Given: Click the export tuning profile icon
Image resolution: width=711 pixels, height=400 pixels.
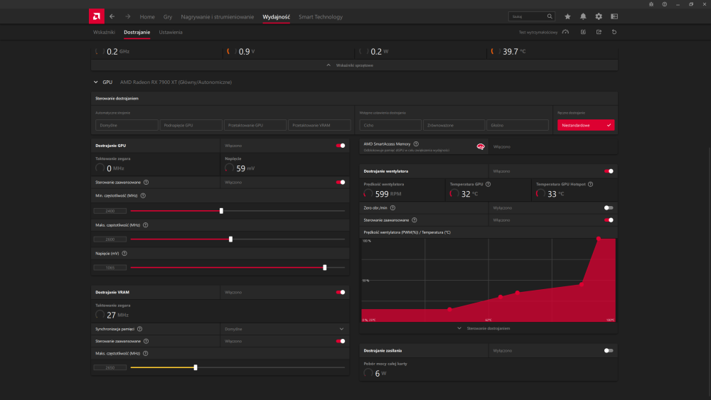Looking at the screenshot, I should tap(599, 32).
